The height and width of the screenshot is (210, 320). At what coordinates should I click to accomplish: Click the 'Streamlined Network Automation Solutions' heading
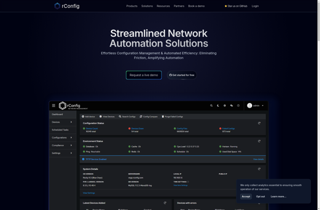click(x=159, y=38)
